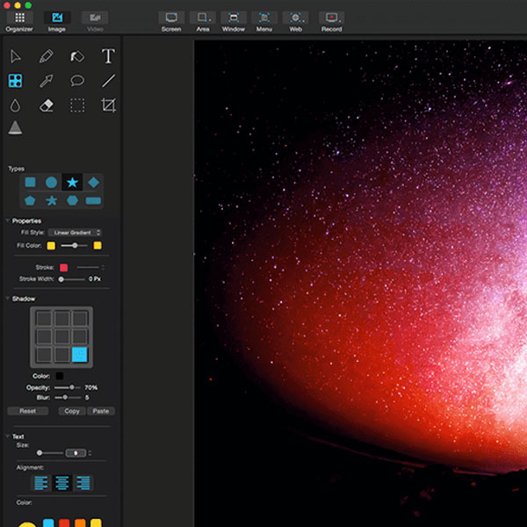This screenshot has height=527, width=527.
Task: Open the red Stroke color swatch
Action: point(63,268)
